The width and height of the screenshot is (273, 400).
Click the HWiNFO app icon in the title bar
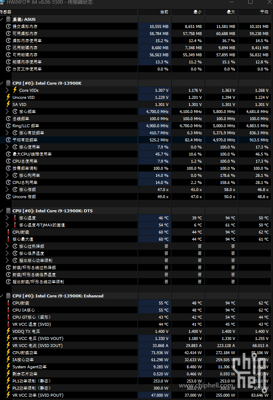[x=2, y=2]
